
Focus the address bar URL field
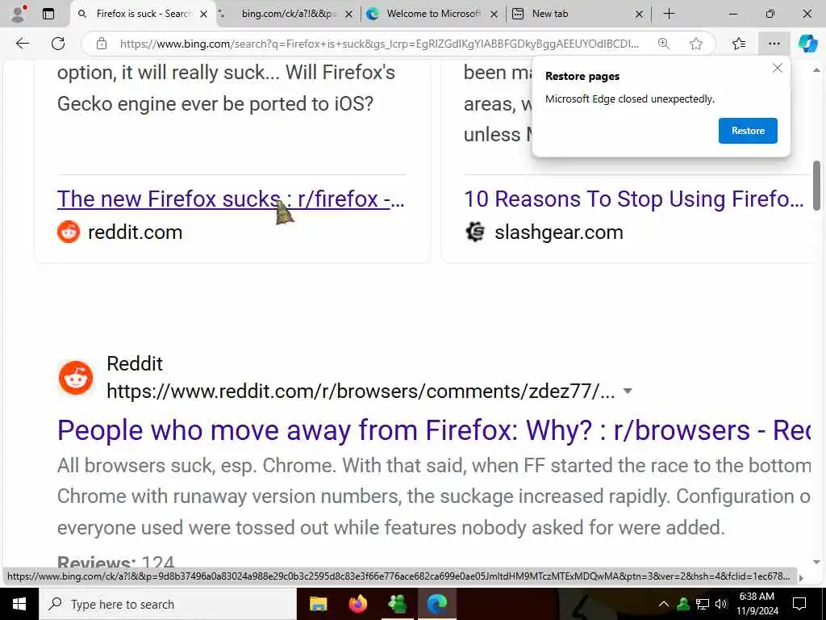(379, 44)
